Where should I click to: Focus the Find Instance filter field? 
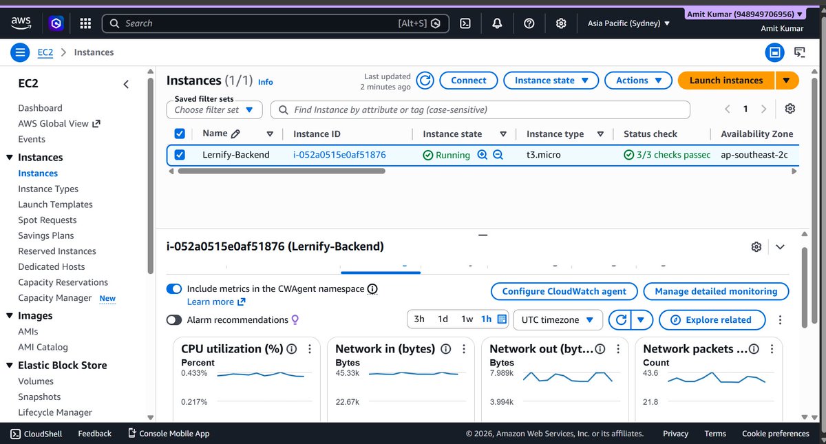tap(480, 109)
